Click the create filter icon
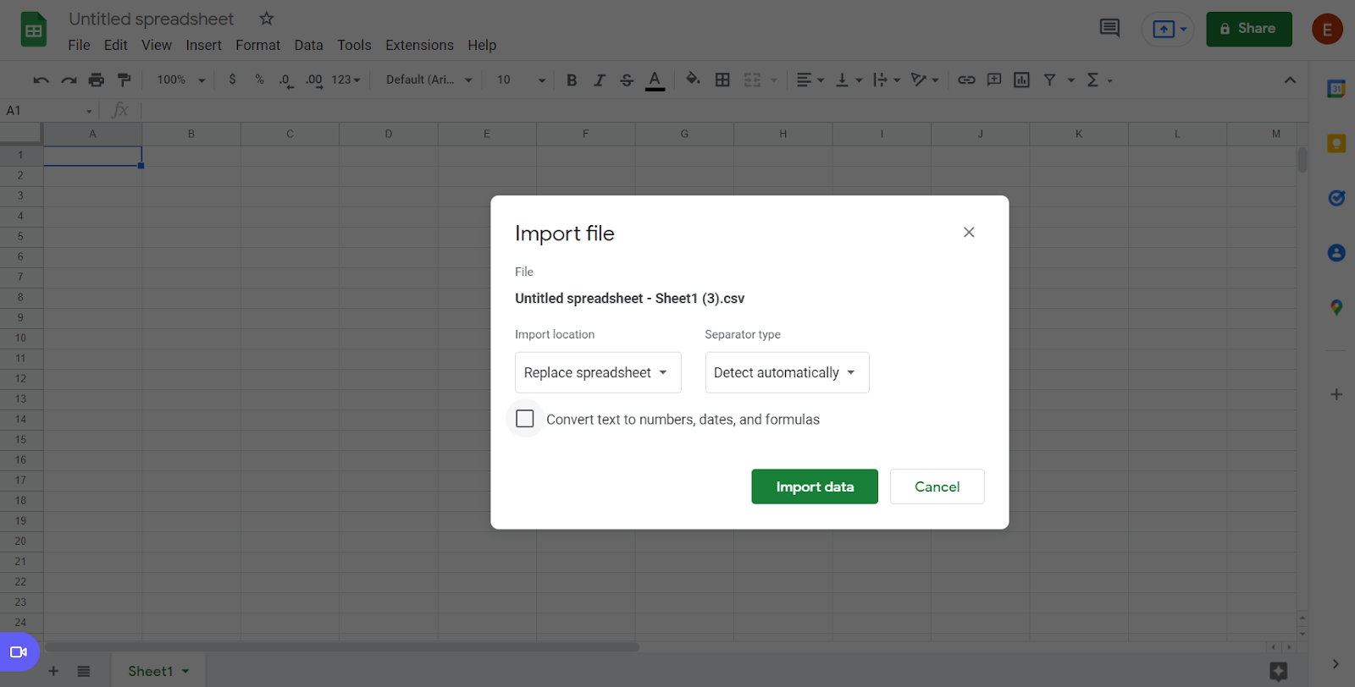 click(x=1049, y=80)
